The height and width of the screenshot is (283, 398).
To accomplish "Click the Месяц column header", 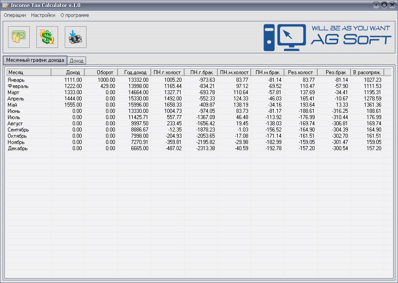I will coord(29,72).
